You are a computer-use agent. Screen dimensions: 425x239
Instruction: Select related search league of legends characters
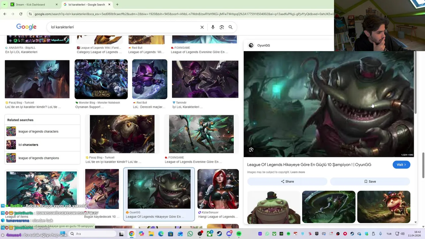pos(42,131)
